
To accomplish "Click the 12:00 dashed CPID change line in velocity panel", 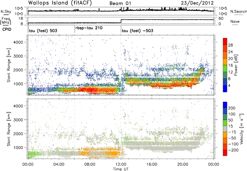I will (x=121, y=129).
